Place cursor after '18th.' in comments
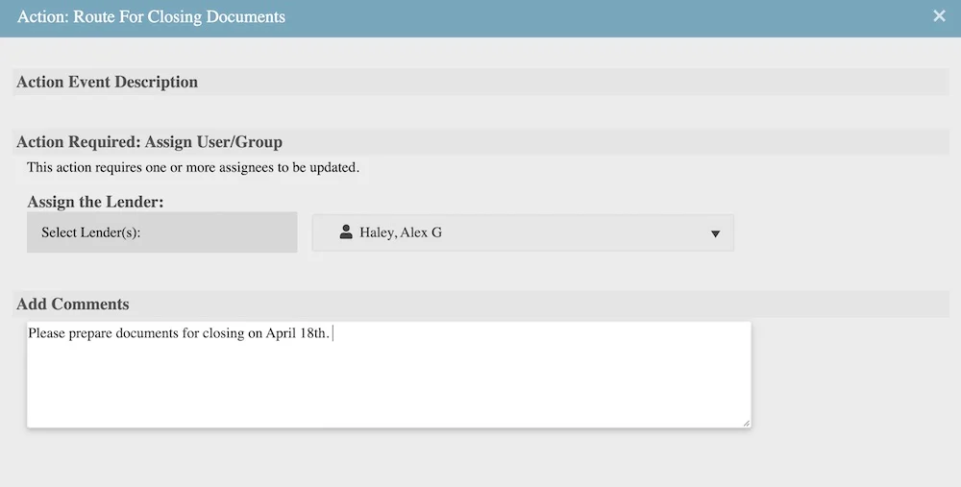The image size is (961, 487). [x=332, y=334]
